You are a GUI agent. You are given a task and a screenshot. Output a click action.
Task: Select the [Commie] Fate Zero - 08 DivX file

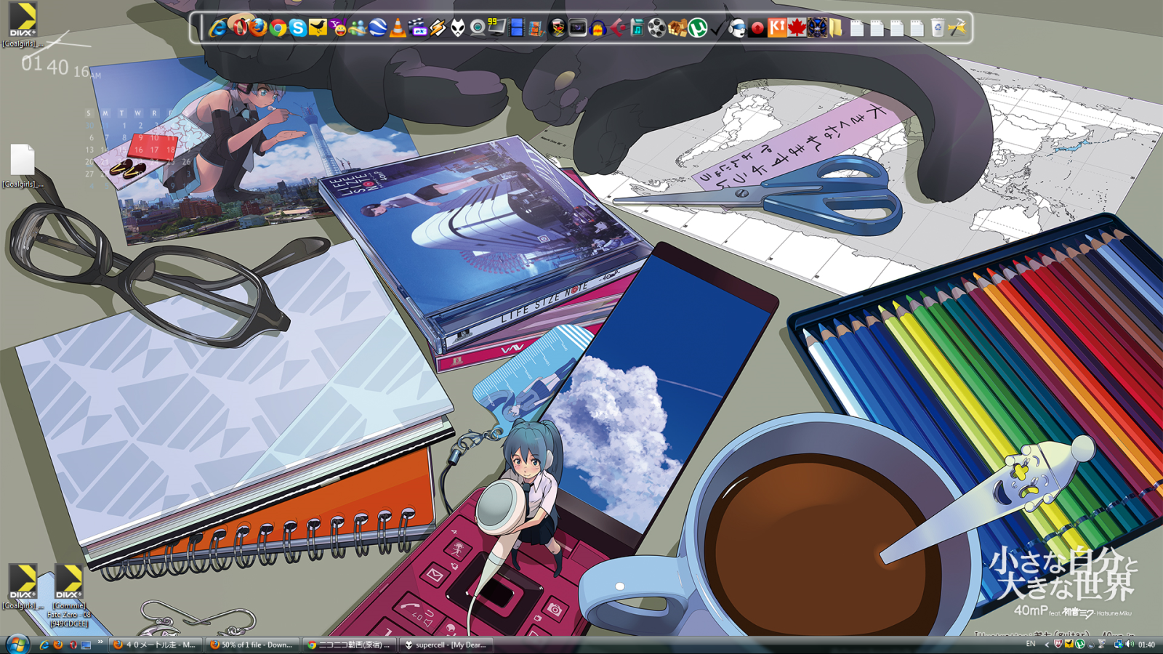(69, 594)
